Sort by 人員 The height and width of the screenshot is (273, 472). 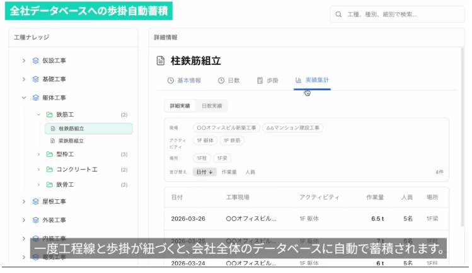pos(250,172)
